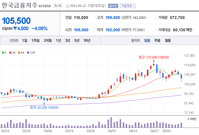Click the orange 60-day moving average swatch
Screen dimensions: 199x135
tap(19, 53)
